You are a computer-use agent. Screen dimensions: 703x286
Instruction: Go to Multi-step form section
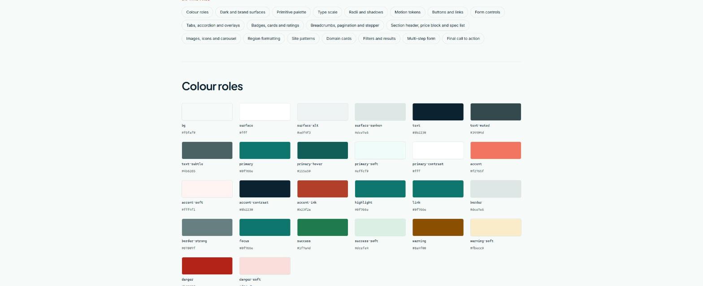[421, 38]
